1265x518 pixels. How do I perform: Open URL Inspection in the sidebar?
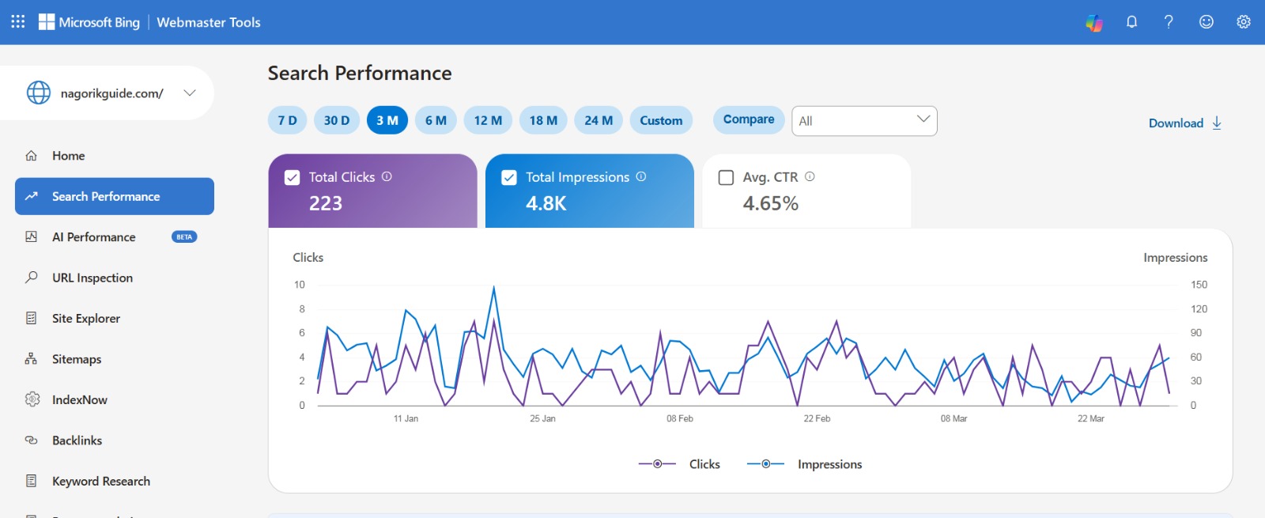click(93, 278)
